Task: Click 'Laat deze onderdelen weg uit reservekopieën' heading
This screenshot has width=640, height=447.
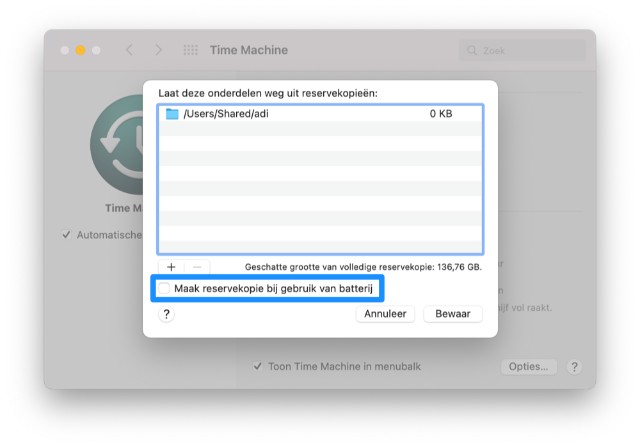Action: pos(268,93)
